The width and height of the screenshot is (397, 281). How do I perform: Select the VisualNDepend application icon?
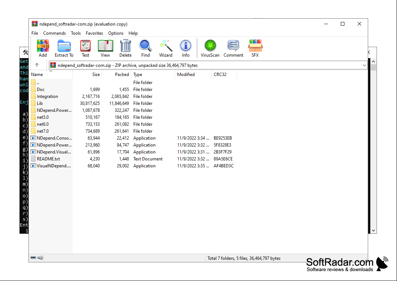(33, 166)
